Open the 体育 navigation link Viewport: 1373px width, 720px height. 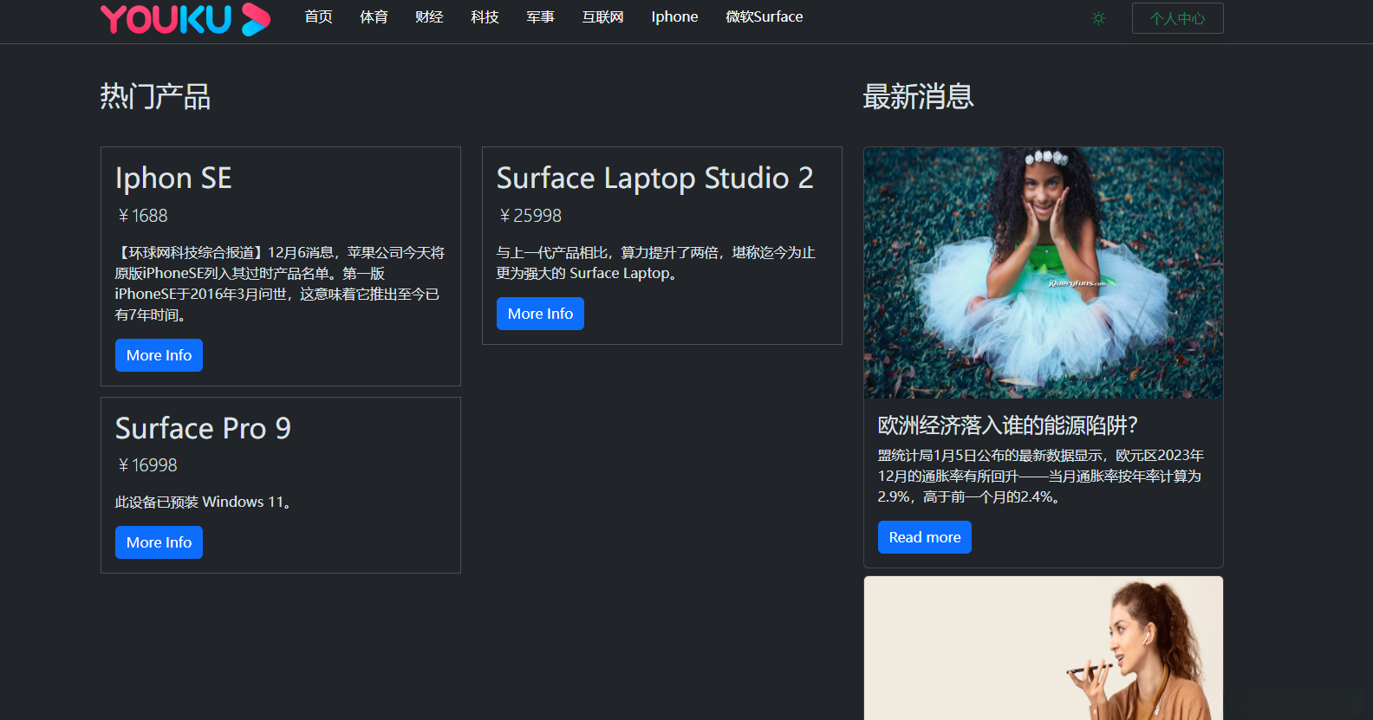[374, 17]
